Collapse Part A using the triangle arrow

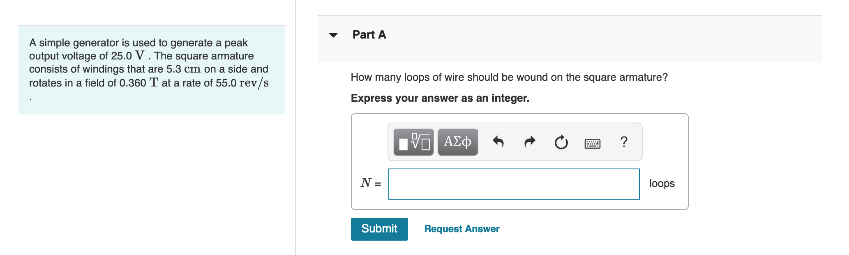pyautogui.click(x=334, y=35)
